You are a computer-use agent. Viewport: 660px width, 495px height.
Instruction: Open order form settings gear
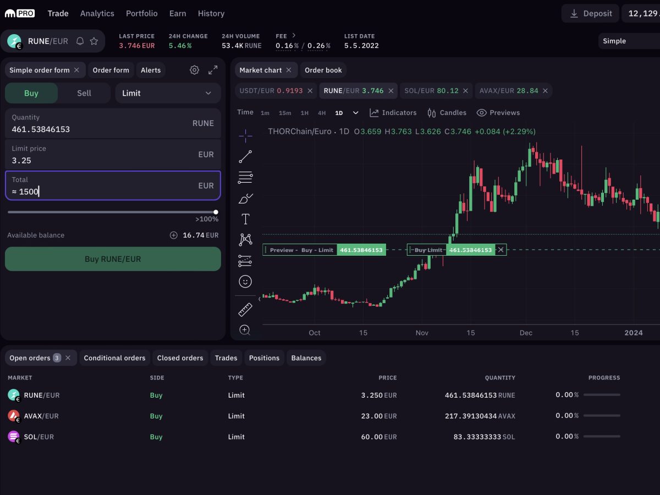(x=194, y=70)
